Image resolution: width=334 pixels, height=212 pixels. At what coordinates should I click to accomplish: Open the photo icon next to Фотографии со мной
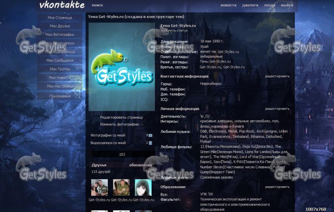tap(150, 135)
